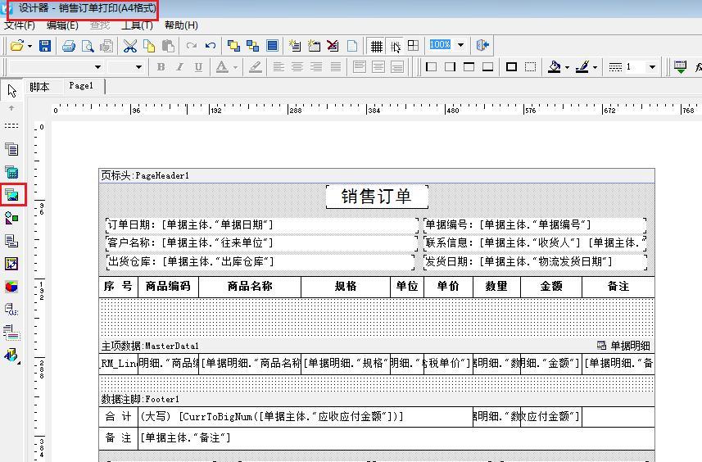Apply fill color bucket swatch
This screenshot has width=702, height=462.
pyautogui.click(x=555, y=67)
